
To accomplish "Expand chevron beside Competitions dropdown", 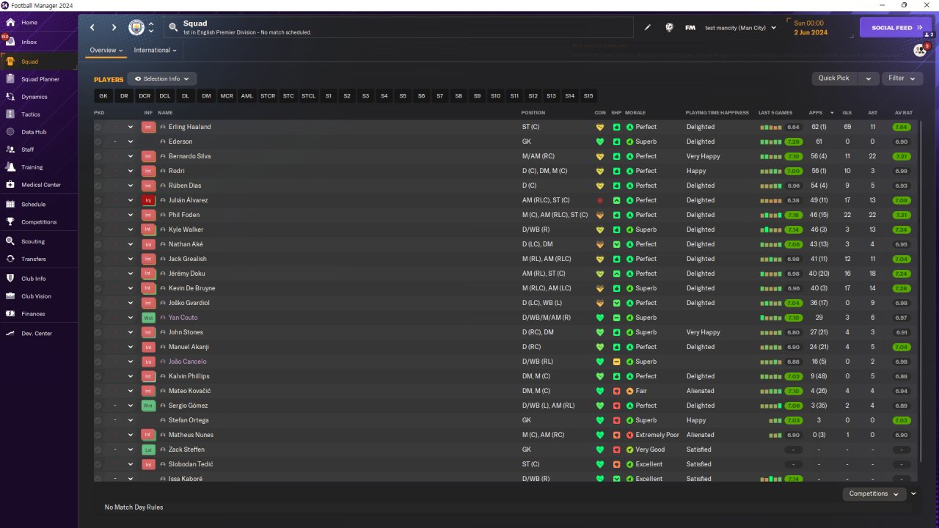I will [x=913, y=494].
